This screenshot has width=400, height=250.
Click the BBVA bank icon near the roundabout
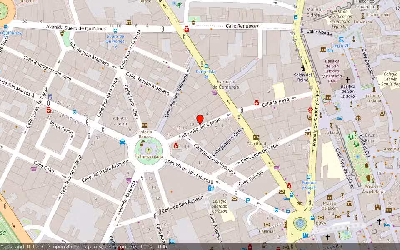click(x=320, y=217)
